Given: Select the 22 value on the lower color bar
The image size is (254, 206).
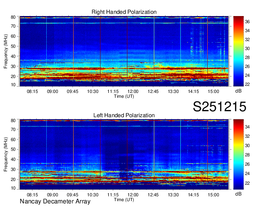Looking at the screenshot, I should coord(248,183).
